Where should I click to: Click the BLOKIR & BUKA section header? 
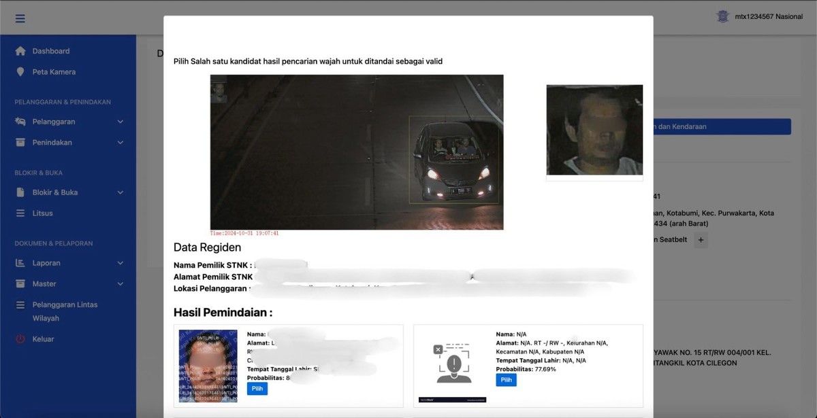coord(39,173)
